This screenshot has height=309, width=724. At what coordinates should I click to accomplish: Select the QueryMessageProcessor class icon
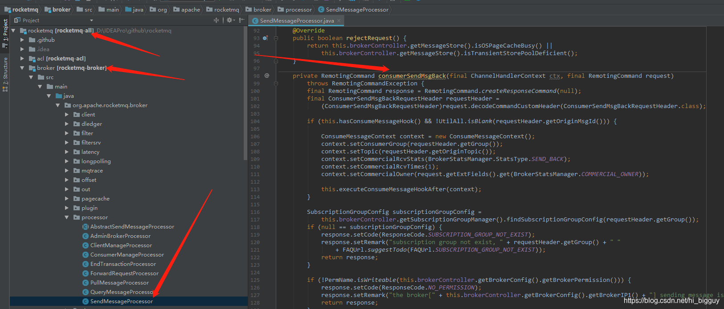point(86,292)
